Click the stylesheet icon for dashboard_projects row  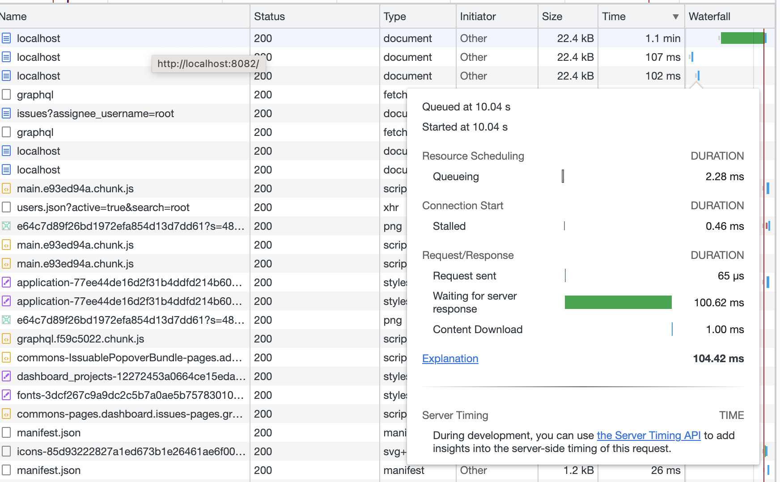(6, 376)
